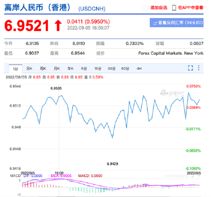
Task: Switch to the 4H tab
Action: pos(139,68)
